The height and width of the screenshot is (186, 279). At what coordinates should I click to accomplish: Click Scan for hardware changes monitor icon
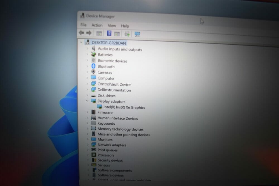click(x=137, y=34)
